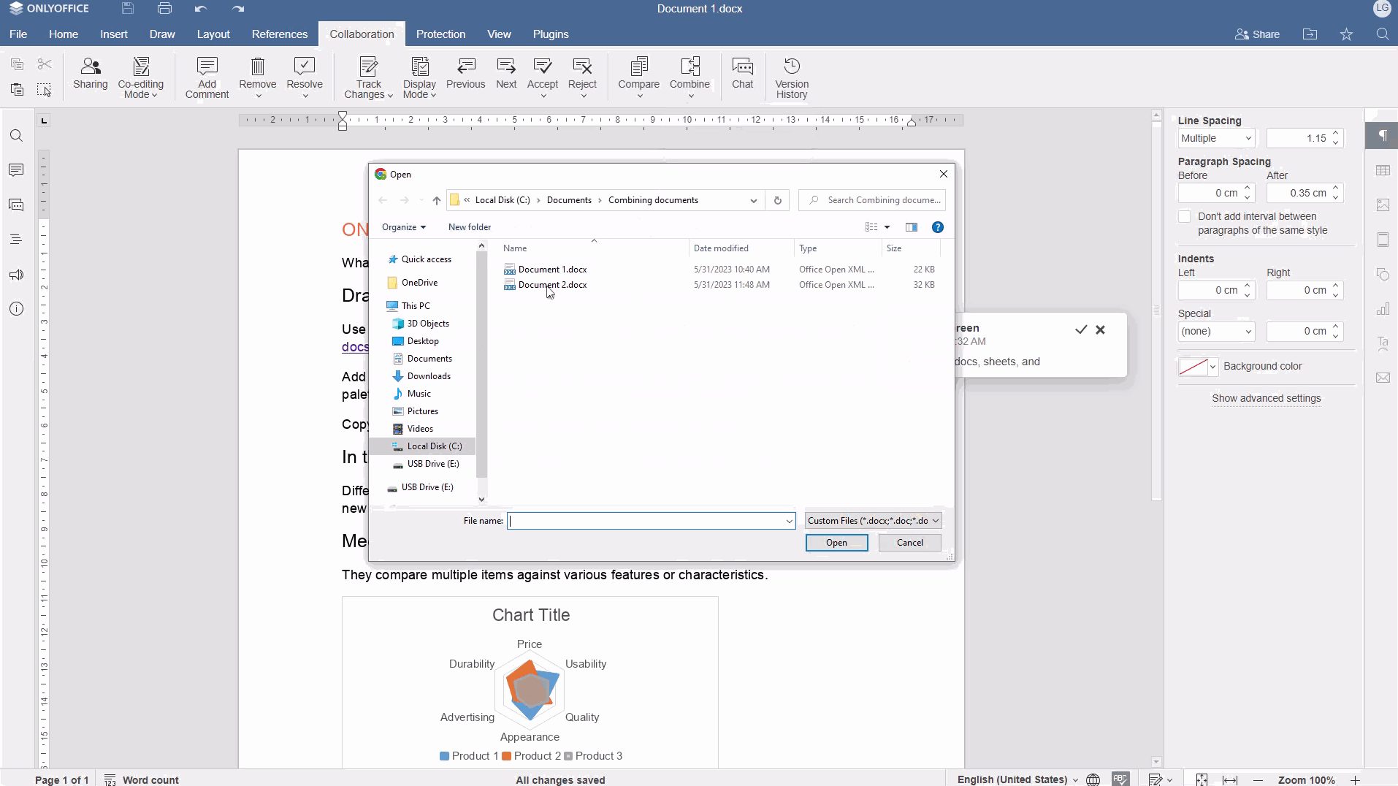Click the Spell checking status bar icon
This screenshot has width=1398, height=786.
tap(1120, 779)
